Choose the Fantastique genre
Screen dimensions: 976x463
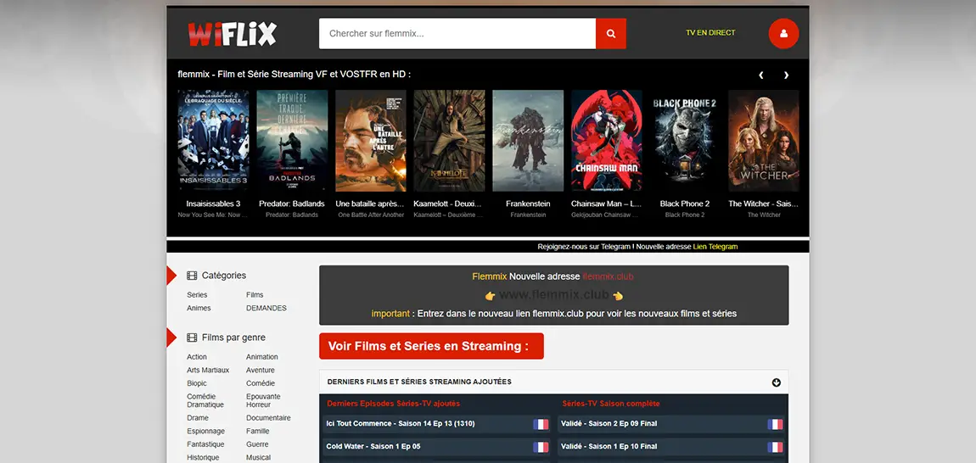pyautogui.click(x=205, y=444)
